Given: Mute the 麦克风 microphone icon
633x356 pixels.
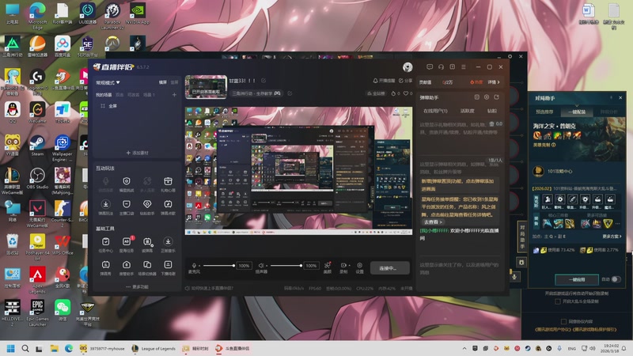Looking at the screenshot, I should [194, 266].
